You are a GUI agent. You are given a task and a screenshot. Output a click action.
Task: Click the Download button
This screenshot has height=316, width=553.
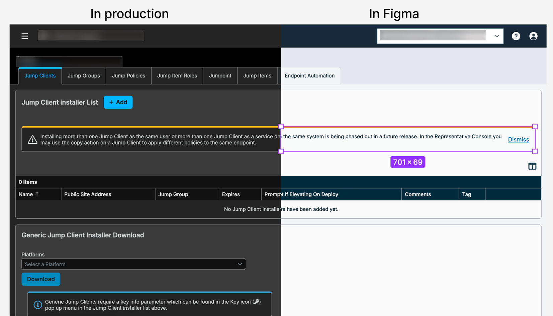coord(41,279)
